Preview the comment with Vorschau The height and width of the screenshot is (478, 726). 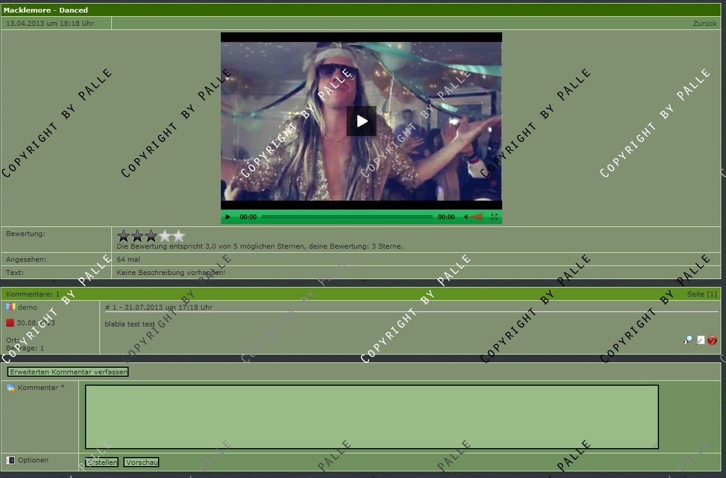coord(141,462)
